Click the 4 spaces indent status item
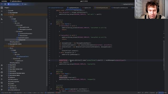The height and width of the screenshot is (94, 168). (x=152, y=93)
